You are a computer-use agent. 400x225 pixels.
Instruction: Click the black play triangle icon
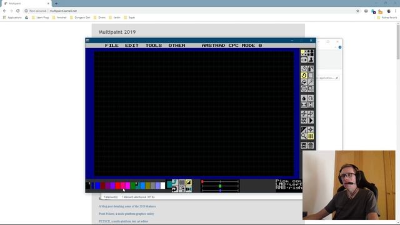pos(311,121)
